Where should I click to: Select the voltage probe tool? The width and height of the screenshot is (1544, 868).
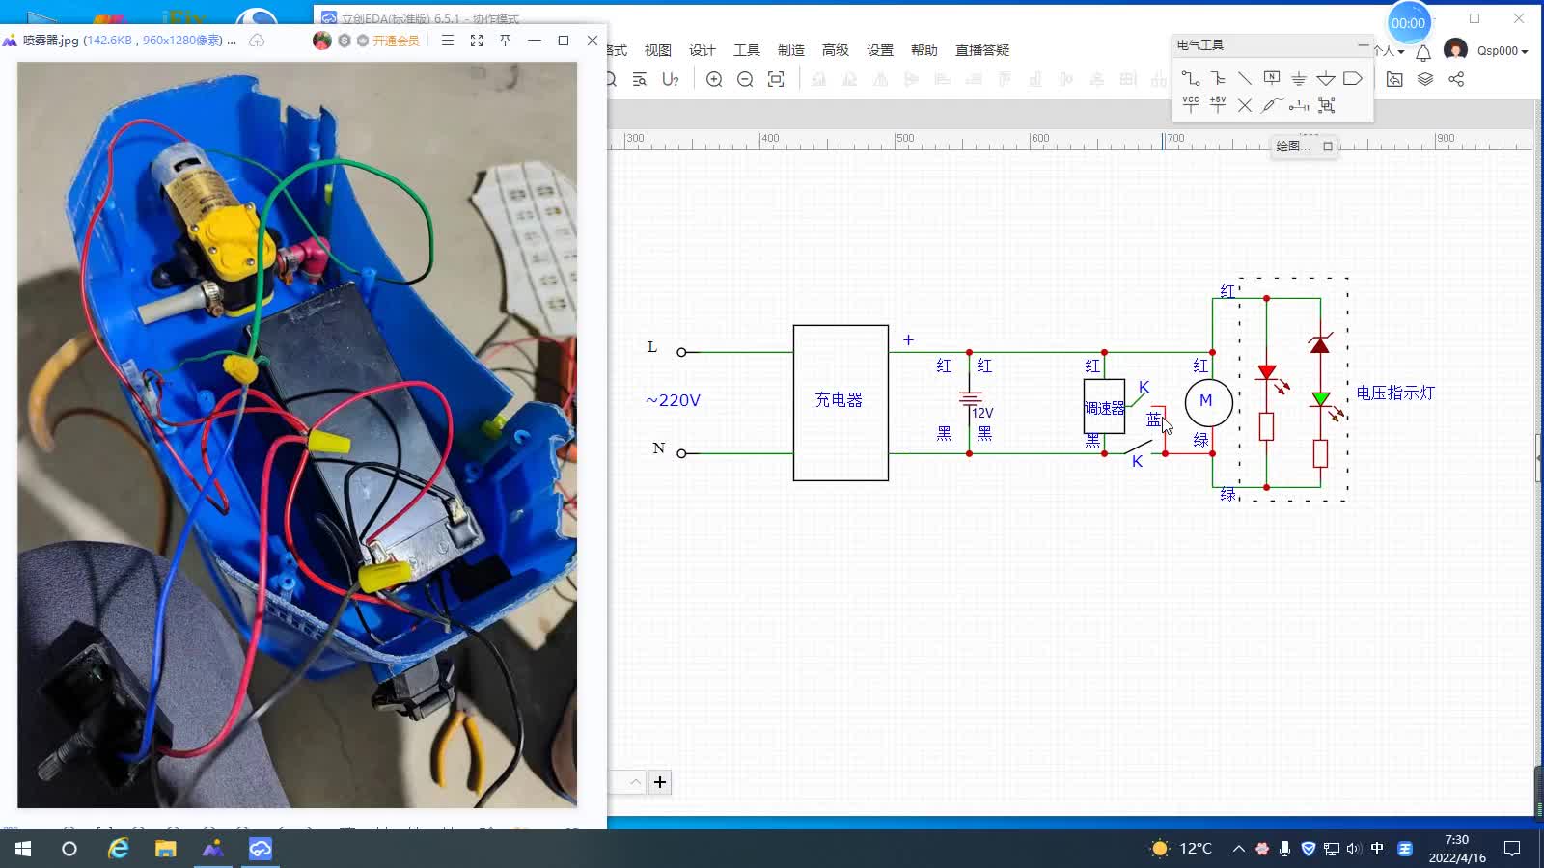tap(1272, 105)
